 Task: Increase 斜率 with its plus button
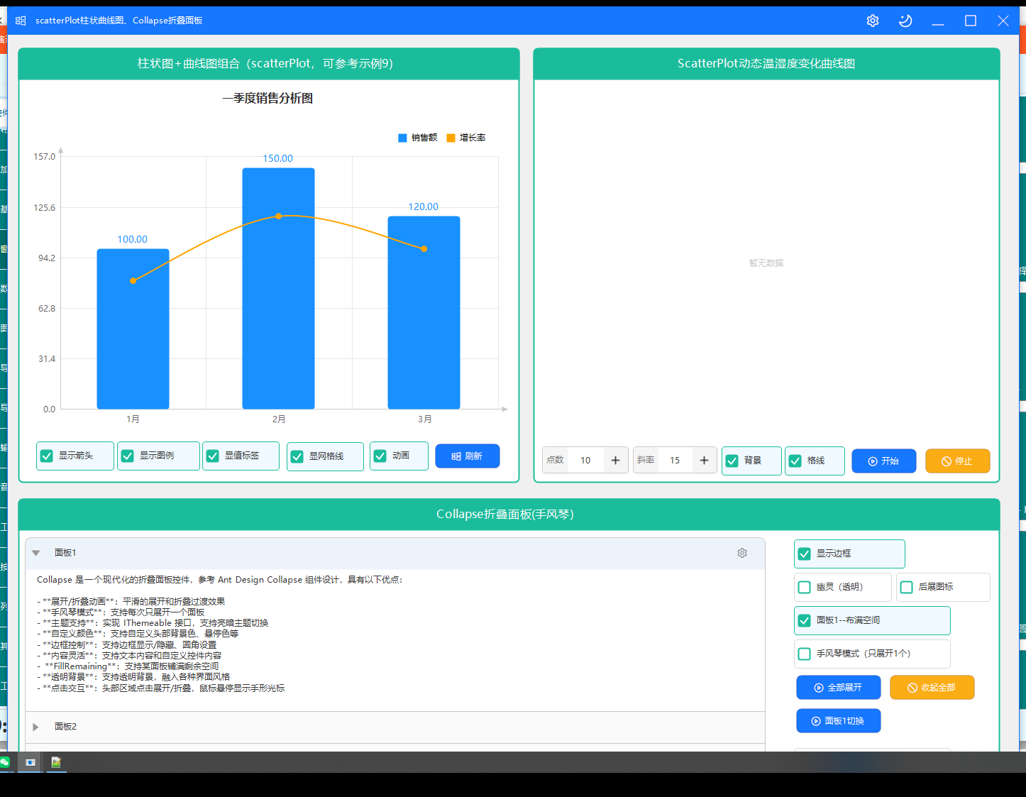tap(704, 461)
